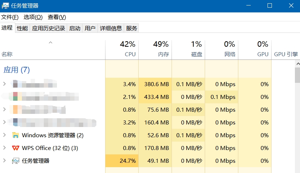Switch to the 性能 tab

pos(22,28)
